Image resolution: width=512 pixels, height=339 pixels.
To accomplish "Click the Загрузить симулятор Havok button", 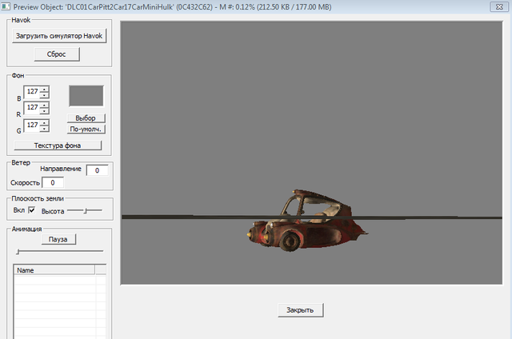I will point(59,36).
